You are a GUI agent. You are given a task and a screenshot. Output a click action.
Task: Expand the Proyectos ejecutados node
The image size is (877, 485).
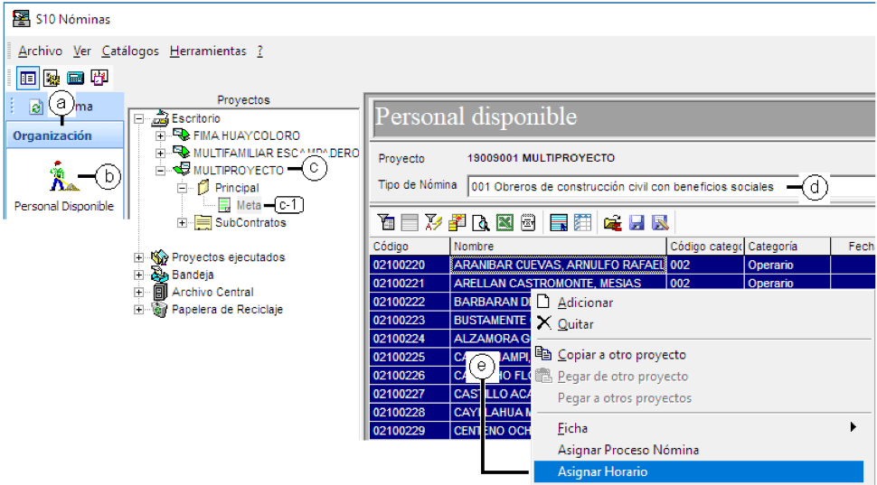tap(138, 257)
